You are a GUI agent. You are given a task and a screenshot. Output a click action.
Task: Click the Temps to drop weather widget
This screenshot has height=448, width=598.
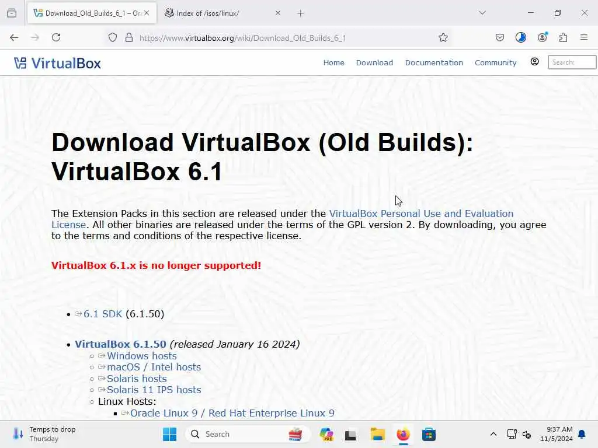44,434
